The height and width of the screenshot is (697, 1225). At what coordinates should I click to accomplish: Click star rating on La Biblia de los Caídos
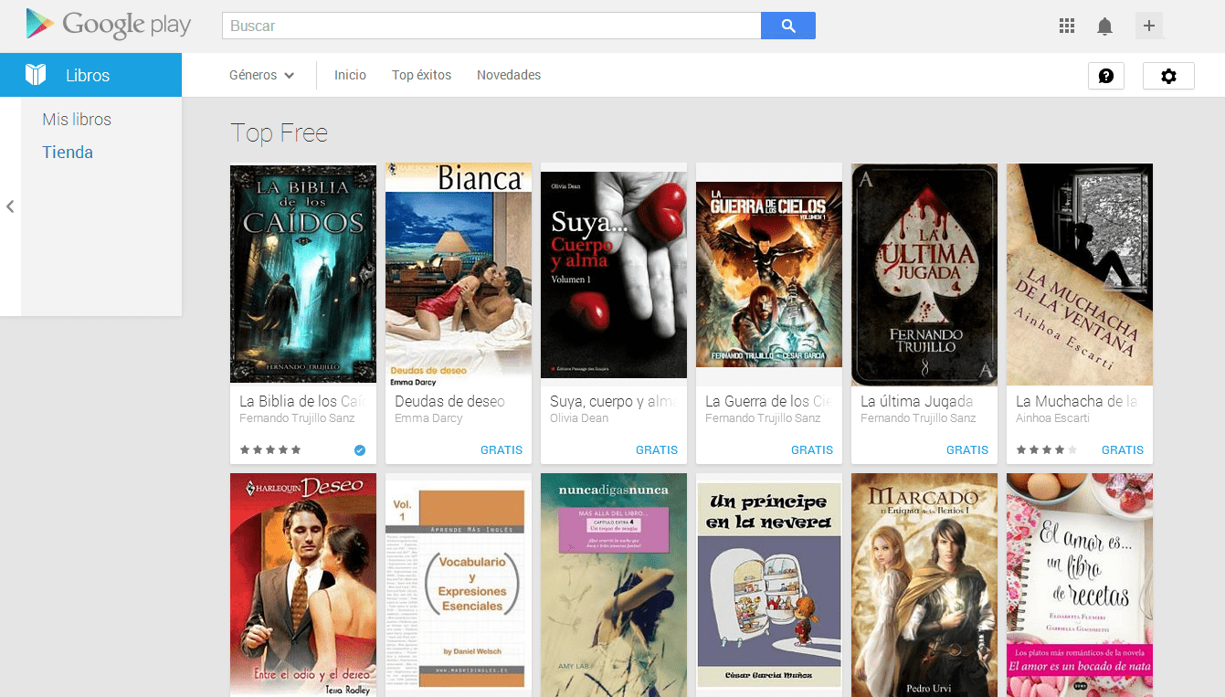click(x=270, y=449)
